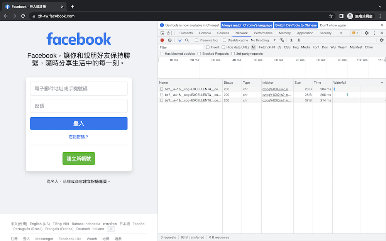Open the Security tab
The height and width of the screenshot is (241, 386).
[x=325, y=33]
